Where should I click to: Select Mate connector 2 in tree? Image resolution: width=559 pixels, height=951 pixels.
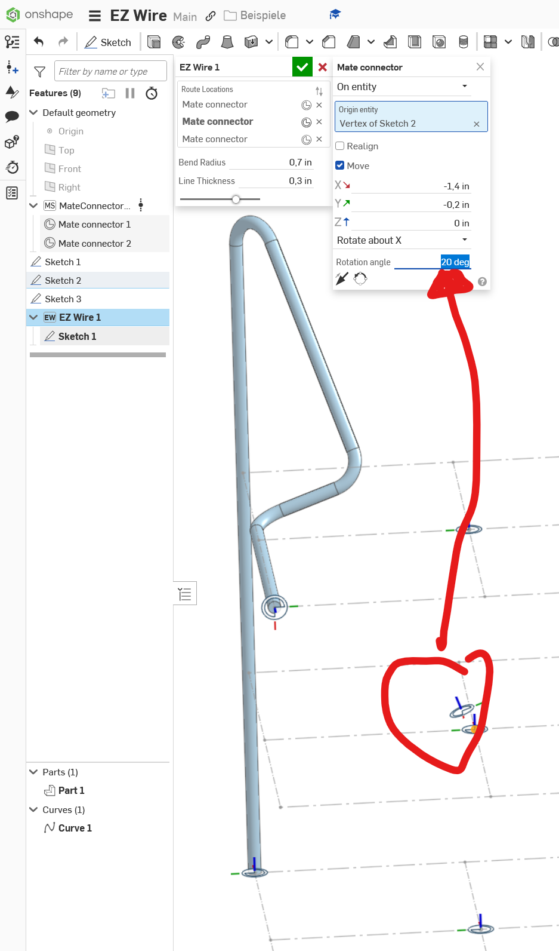click(x=95, y=243)
